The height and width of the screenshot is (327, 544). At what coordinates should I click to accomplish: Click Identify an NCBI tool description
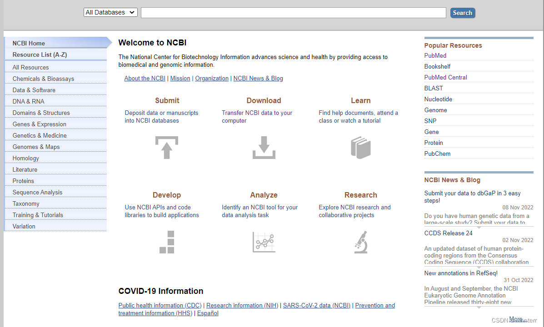pyautogui.click(x=260, y=211)
